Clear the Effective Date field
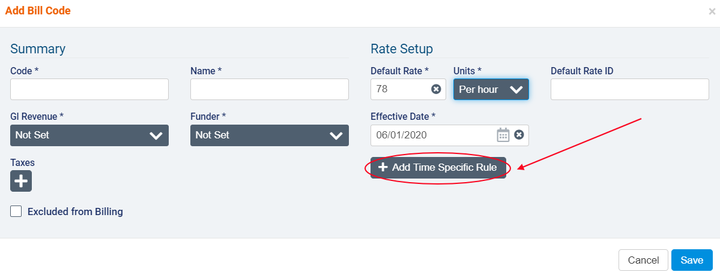The height and width of the screenshot is (278, 720). point(519,135)
